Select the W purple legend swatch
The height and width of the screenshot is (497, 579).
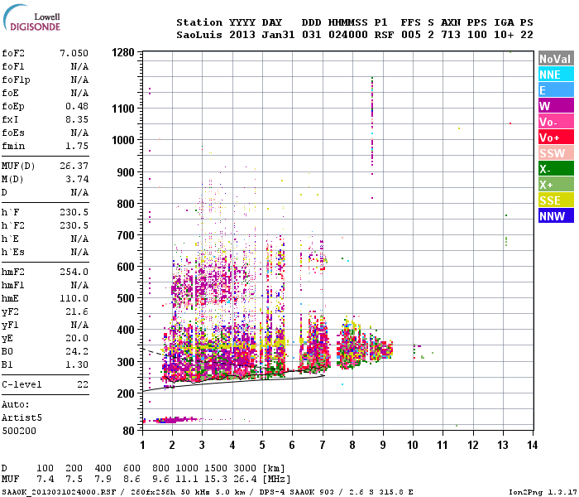click(556, 106)
